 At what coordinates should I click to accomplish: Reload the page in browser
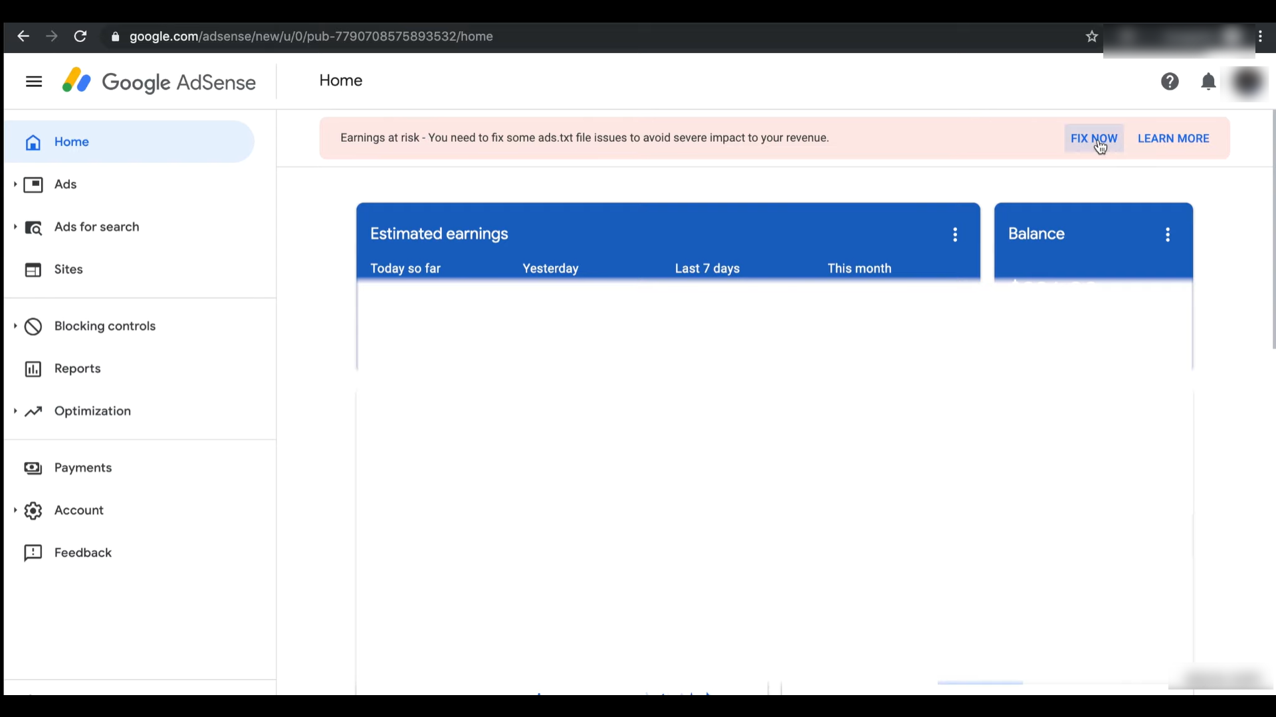click(80, 37)
